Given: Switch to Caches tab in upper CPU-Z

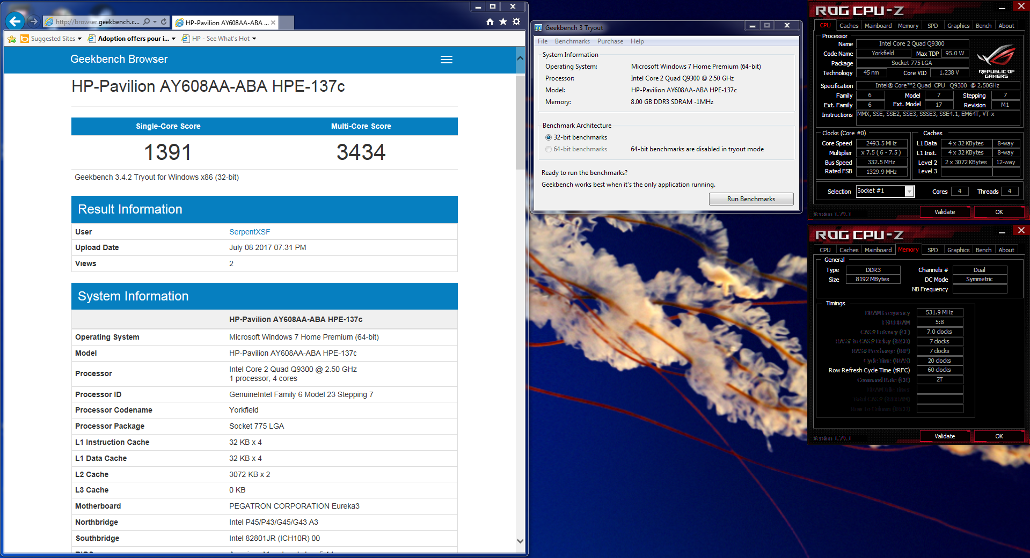Looking at the screenshot, I should (x=849, y=26).
